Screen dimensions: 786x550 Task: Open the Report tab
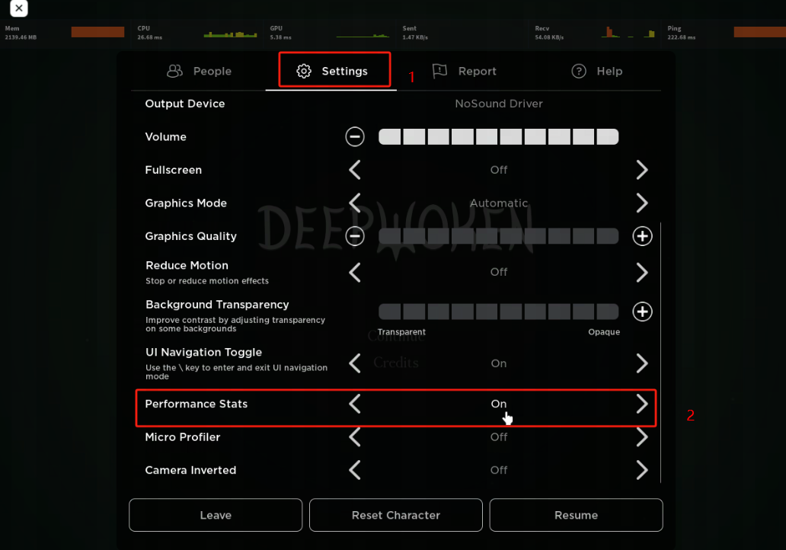464,71
